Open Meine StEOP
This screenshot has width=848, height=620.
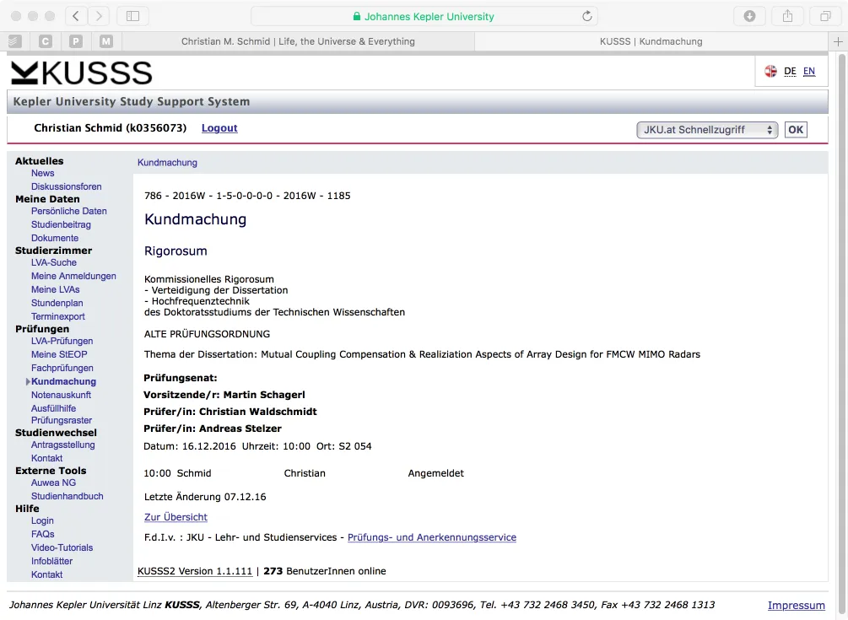[x=59, y=354]
